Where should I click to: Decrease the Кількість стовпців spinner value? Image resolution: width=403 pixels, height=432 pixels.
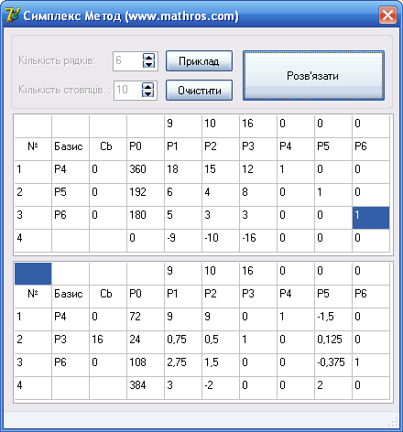point(148,93)
